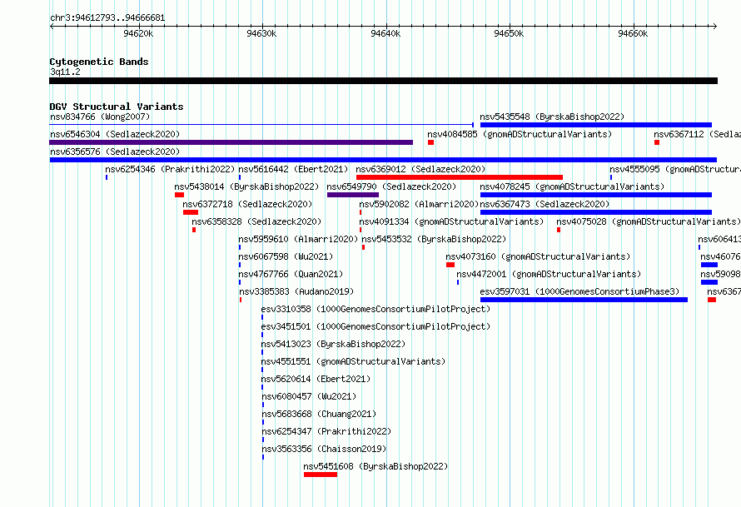Click the 3q11.2 band label
This screenshot has width=741, height=507.
pos(65,72)
